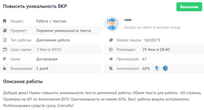Screen dimensions: 204x110
Task: Click 'Поднятие уникальности текста' subject value
Action: coord(63,31)
